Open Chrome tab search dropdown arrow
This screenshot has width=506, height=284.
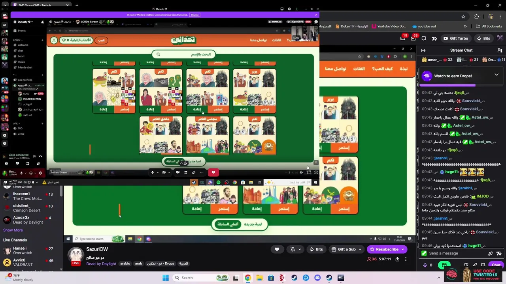(5, 5)
